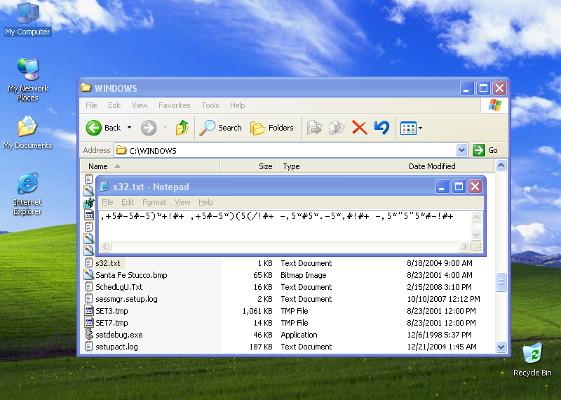Click the folder icon in WINDOWS title bar
The height and width of the screenshot is (400, 561).
pyautogui.click(x=86, y=88)
